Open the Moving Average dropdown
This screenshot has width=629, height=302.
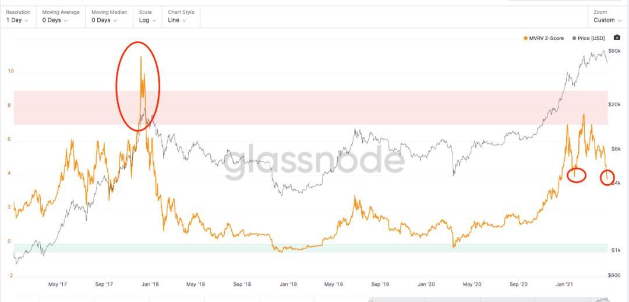(61, 16)
